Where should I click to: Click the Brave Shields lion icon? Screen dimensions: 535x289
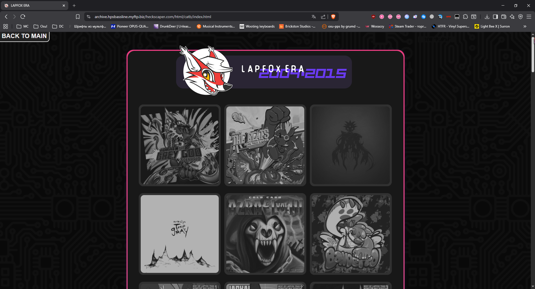[333, 17]
